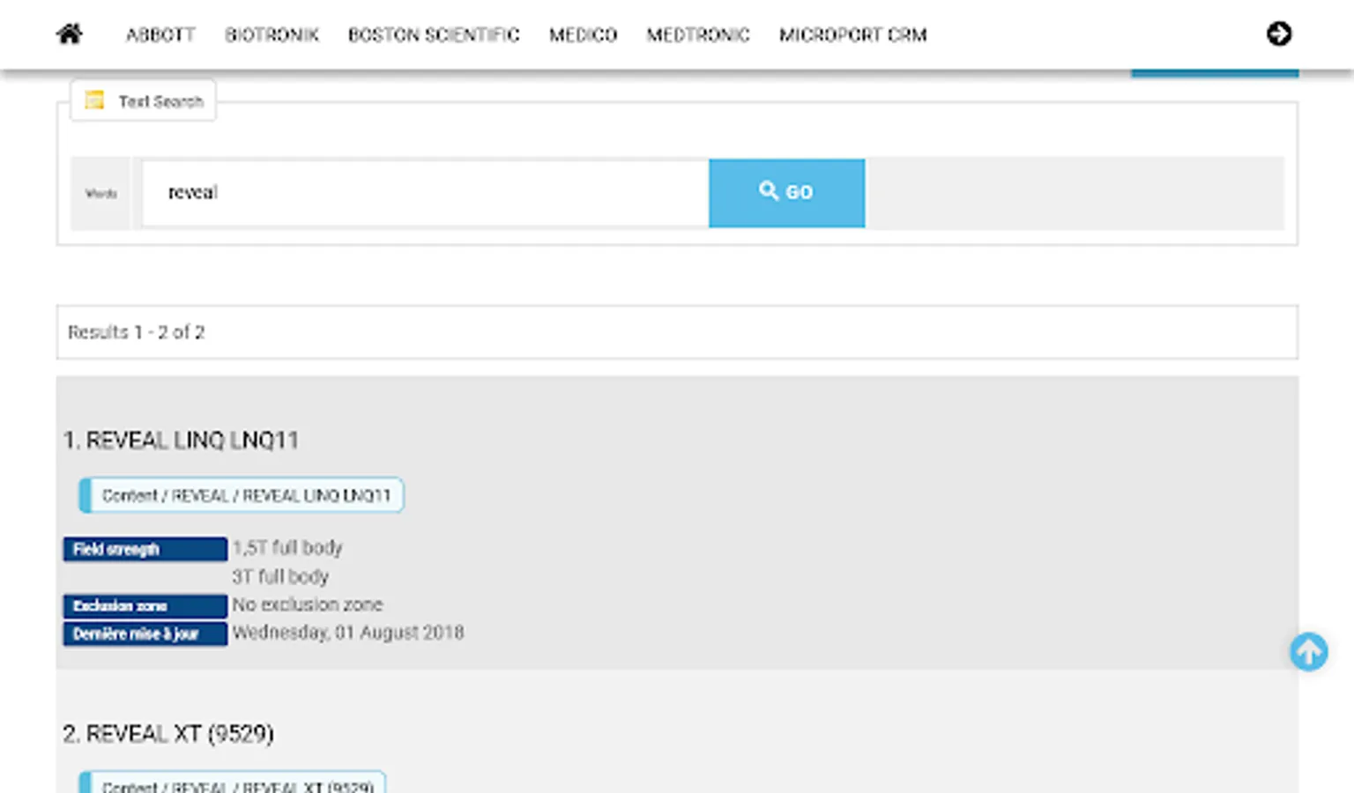This screenshot has width=1354, height=793.
Task: Open the BOSTON SCIENTIFIC menu
Action: [x=434, y=35]
